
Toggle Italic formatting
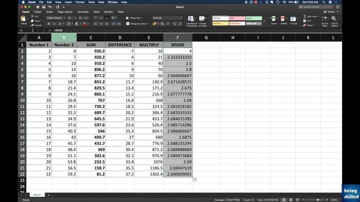55,24
